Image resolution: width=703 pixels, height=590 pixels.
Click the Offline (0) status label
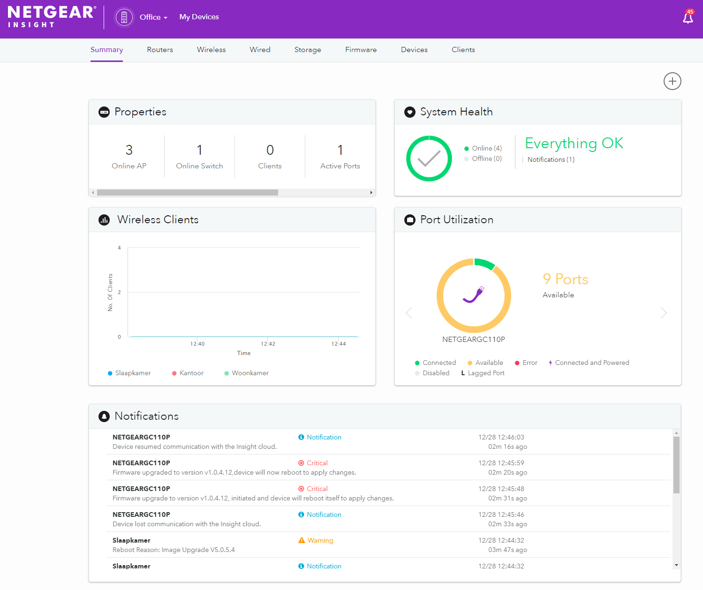point(487,159)
